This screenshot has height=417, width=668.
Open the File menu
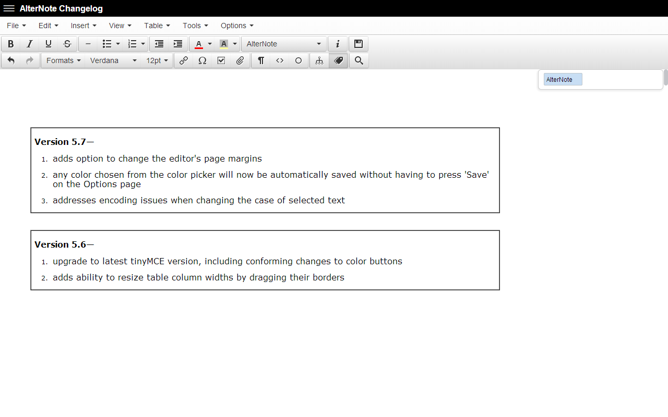coord(16,26)
